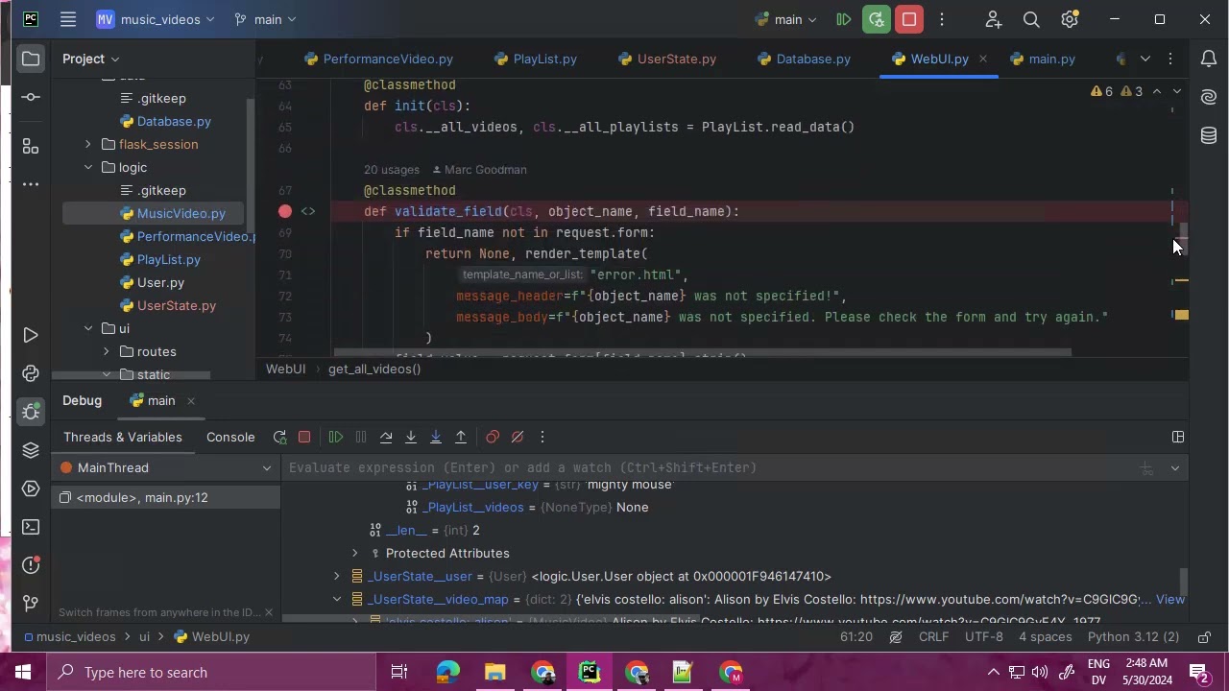Toggle the Debug tool window in the left sidebar
The width and height of the screenshot is (1229, 691).
pyautogui.click(x=31, y=412)
